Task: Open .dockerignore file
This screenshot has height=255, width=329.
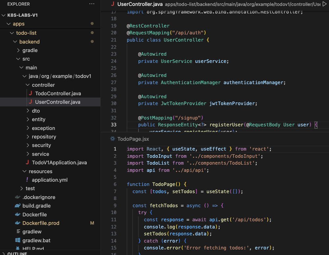Action: (39, 197)
